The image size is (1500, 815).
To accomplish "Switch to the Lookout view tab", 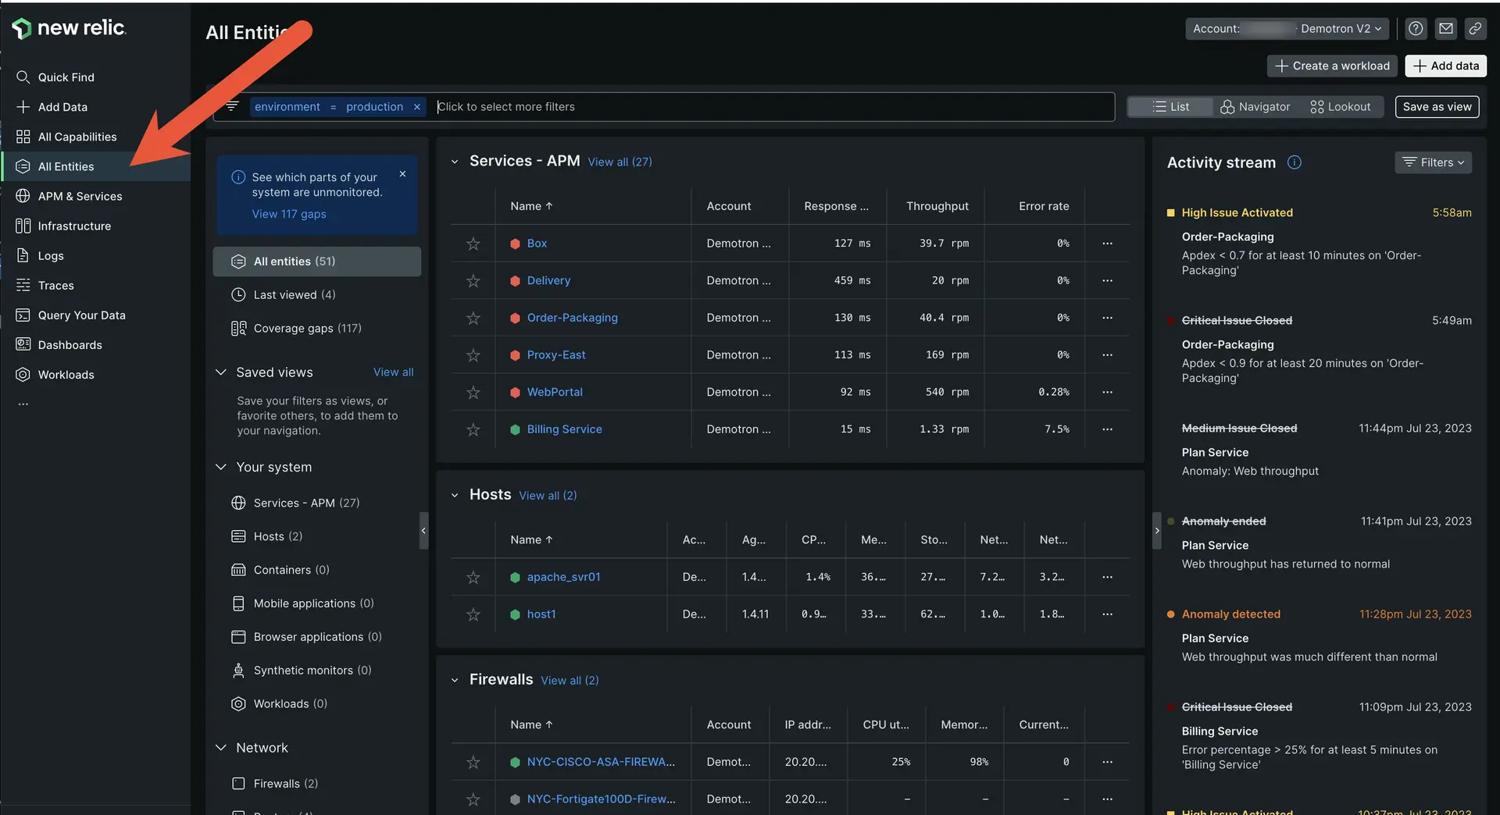I will [1340, 107].
